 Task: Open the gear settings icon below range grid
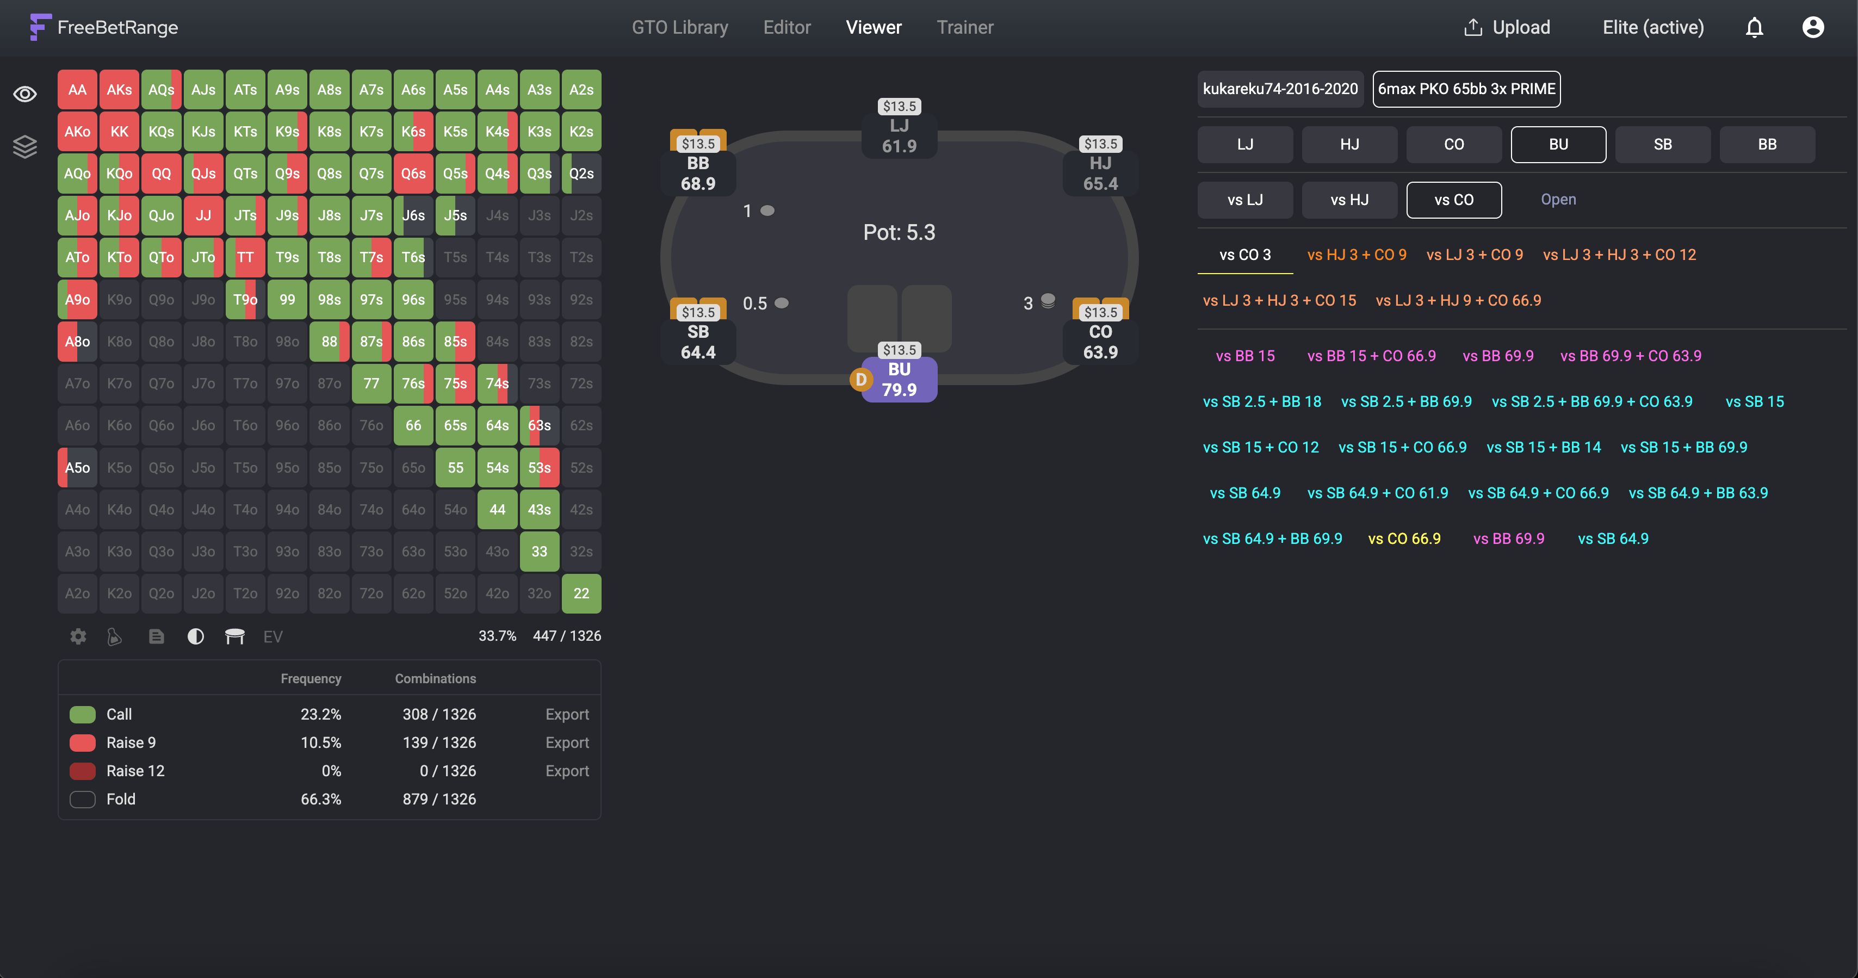click(x=78, y=636)
